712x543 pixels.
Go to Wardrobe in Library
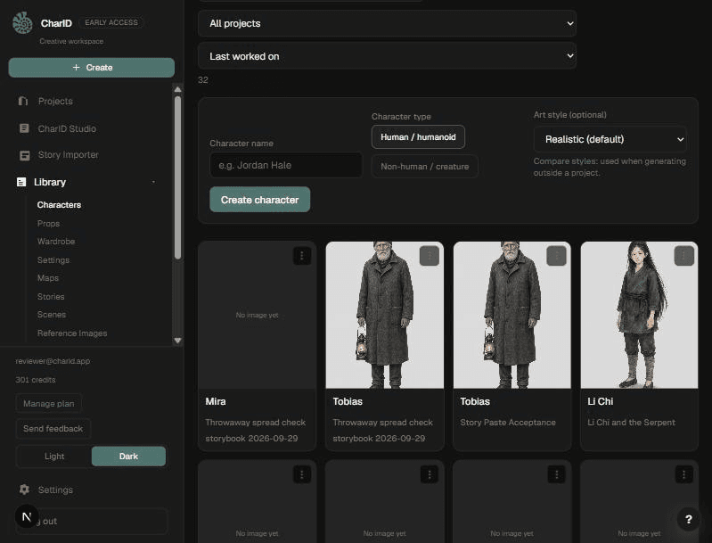(56, 242)
